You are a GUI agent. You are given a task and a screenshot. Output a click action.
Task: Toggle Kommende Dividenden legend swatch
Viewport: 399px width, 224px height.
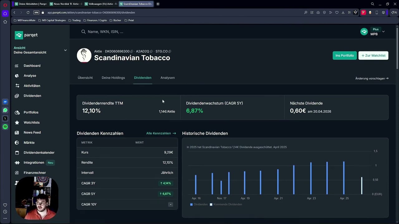pyautogui.click(x=211, y=204)
